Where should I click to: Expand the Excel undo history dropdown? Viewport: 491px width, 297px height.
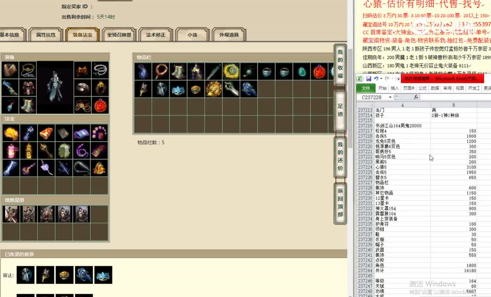tap(381, 79)
